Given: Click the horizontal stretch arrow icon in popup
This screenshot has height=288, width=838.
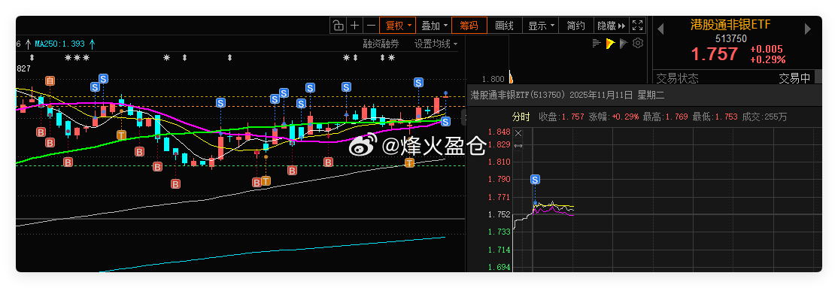Looking at the screenshot, I should pyautogui.click(x=518, y=145).
